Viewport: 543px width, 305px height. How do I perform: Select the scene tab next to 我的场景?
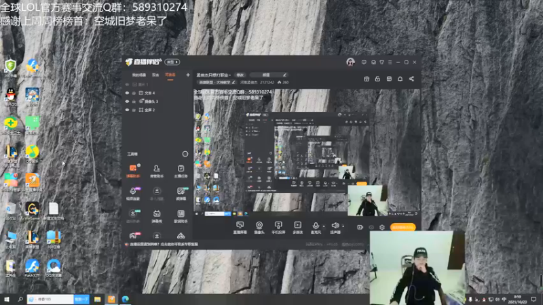click(x=155, y=75)
